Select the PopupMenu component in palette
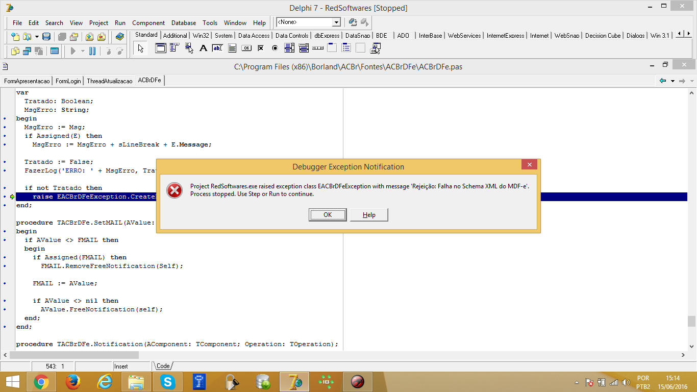 189,48
